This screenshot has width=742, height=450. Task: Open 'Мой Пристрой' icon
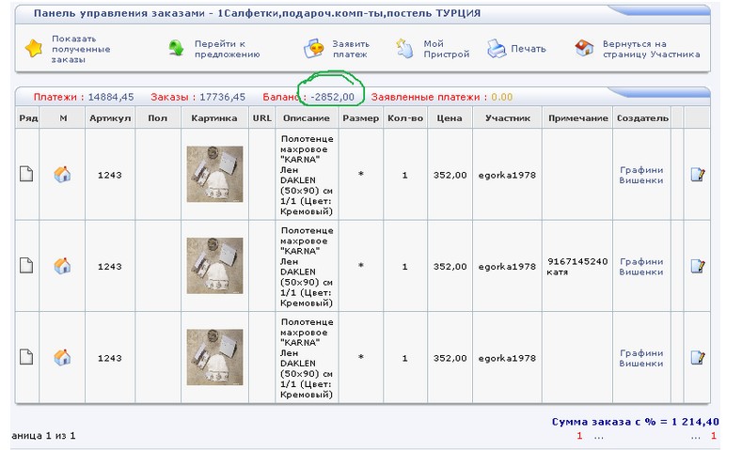coord(405,49)
